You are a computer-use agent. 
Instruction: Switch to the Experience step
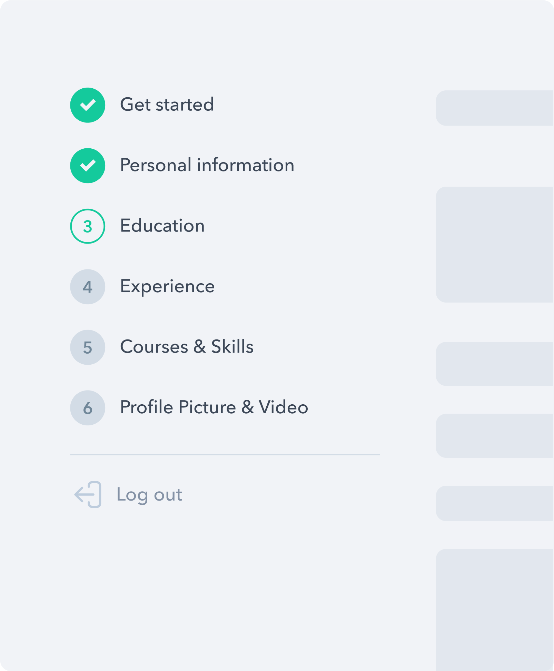pyautogui.click(x=167, y=286)
